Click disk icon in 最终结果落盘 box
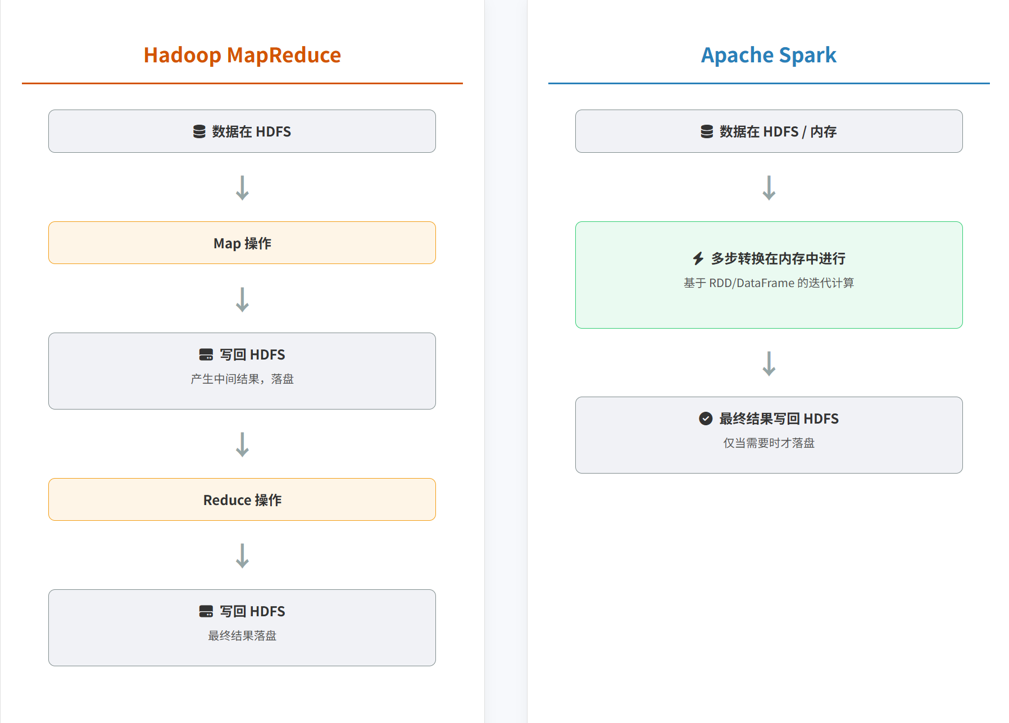 tap(206, 611)
